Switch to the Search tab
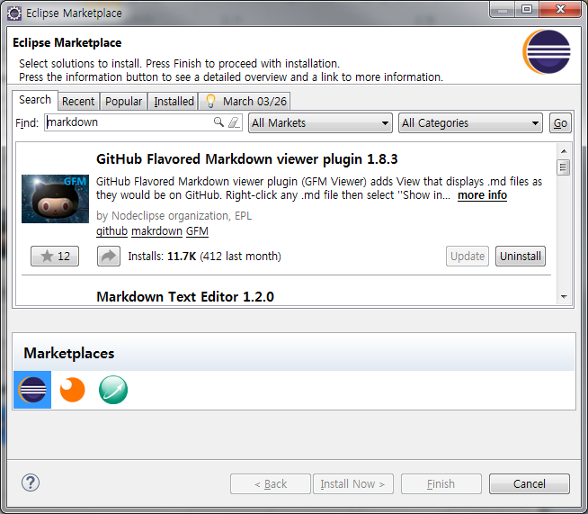Viewport: 588px width, 514px height. [35, 100]
